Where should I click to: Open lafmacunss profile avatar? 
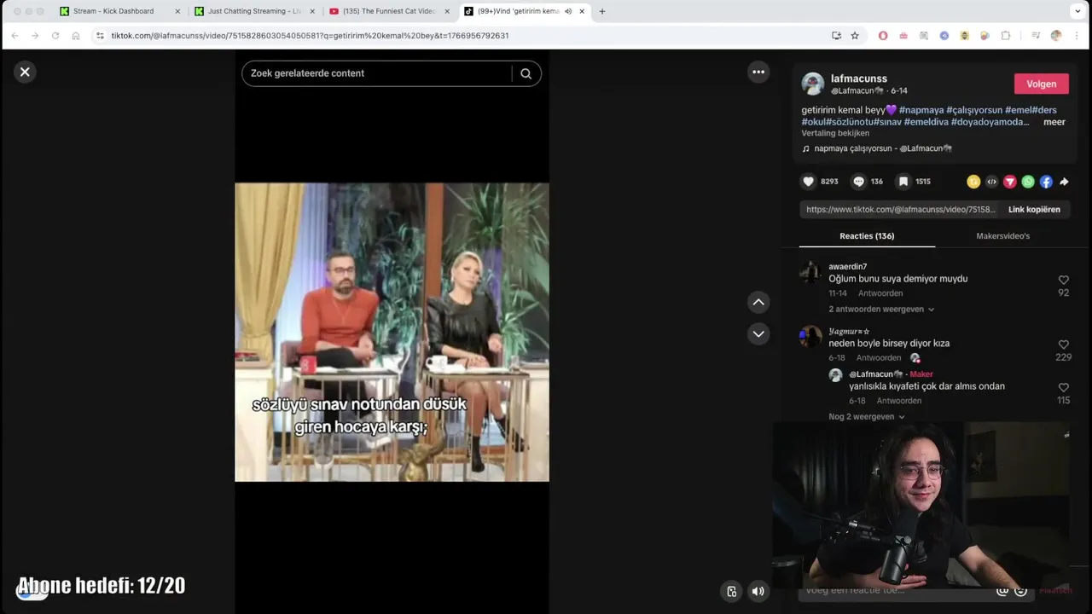coord(813,84)
